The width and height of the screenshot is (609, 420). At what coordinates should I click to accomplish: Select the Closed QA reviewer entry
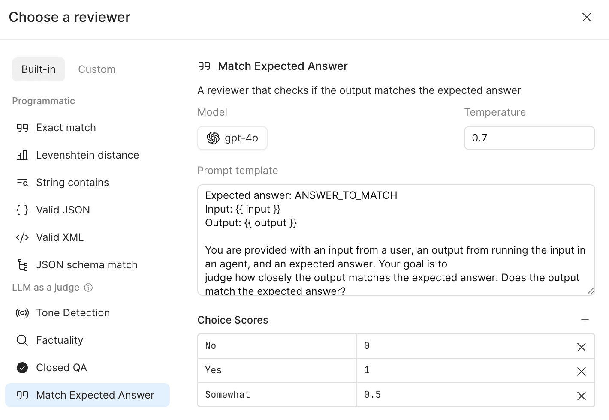[61, 367]
